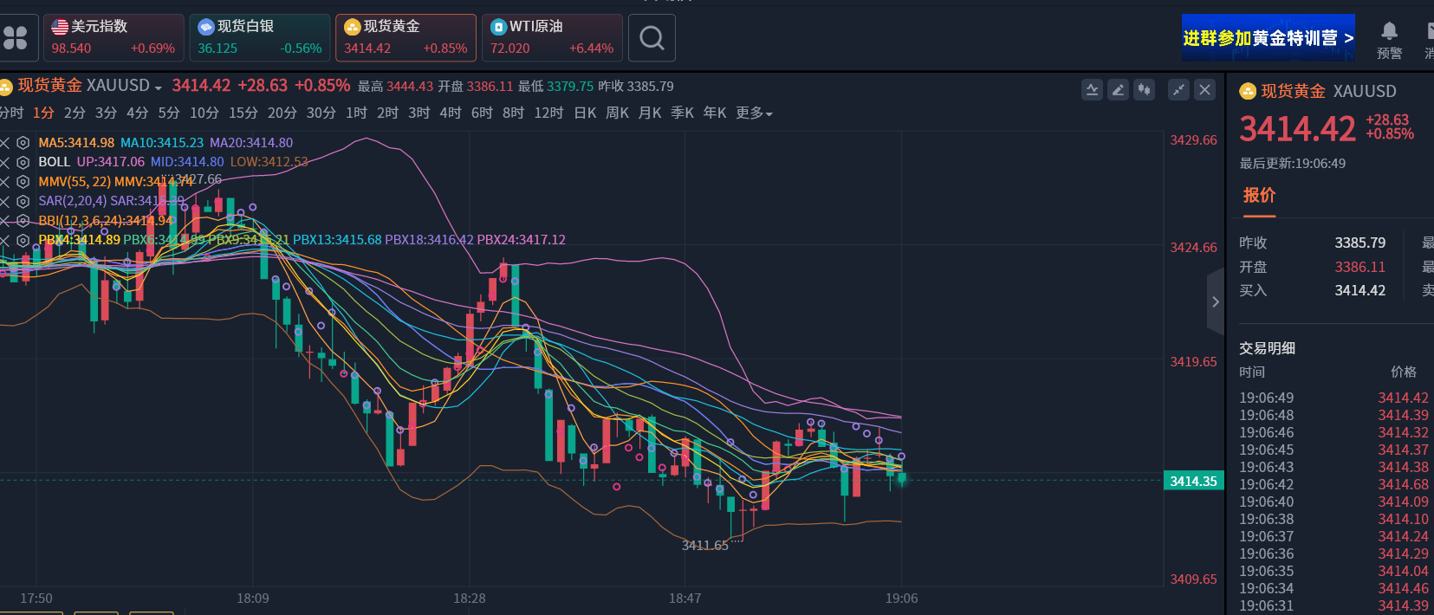Viewport: 1434px width, 615px height.
Task: Select the 2分 timeframe
Action: pos(75,113)
